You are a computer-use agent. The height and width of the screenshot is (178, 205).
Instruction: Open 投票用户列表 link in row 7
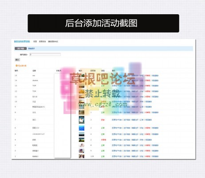(x=117, y=120)
